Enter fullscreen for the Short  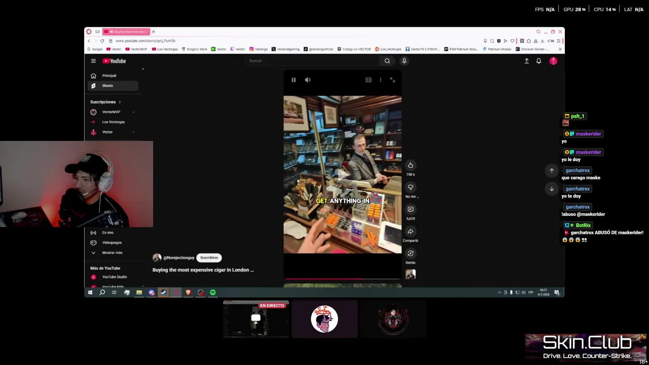392,80
